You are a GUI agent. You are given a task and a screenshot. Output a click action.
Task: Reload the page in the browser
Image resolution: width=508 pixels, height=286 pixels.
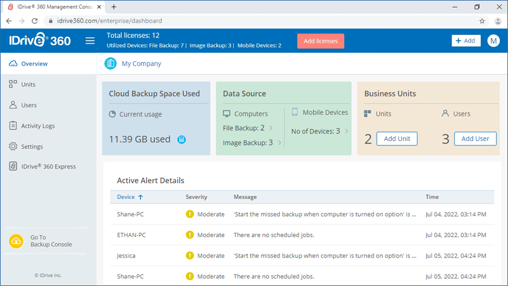click(35, 21)
